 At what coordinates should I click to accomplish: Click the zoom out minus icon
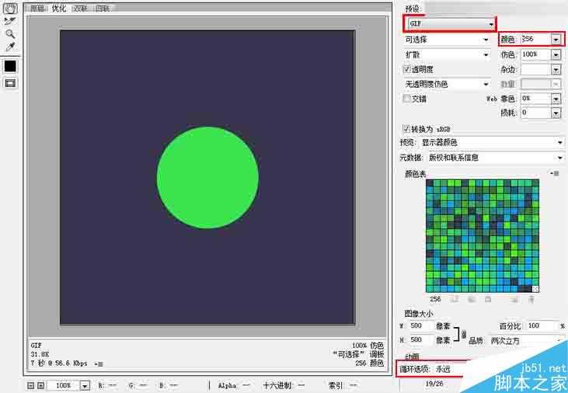point(31,385)
